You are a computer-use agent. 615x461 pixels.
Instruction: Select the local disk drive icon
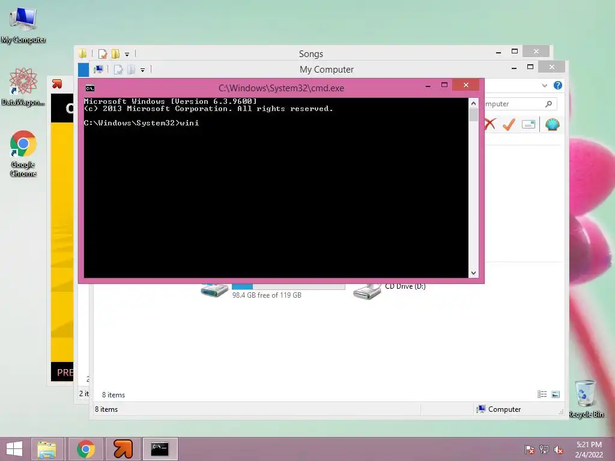click(214, 291)
